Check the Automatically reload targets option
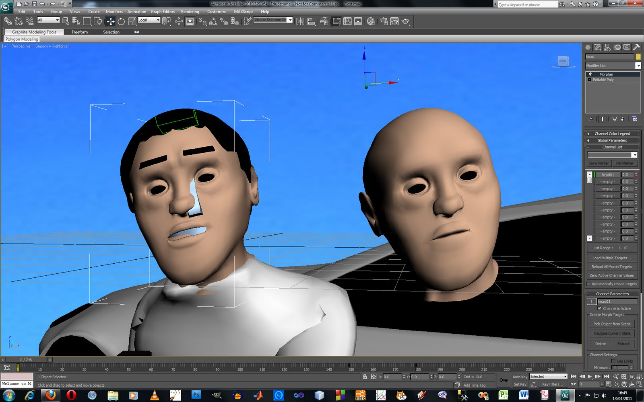 tap(588, 284)
